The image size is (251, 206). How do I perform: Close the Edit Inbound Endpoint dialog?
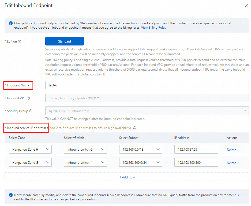(246, 5)
